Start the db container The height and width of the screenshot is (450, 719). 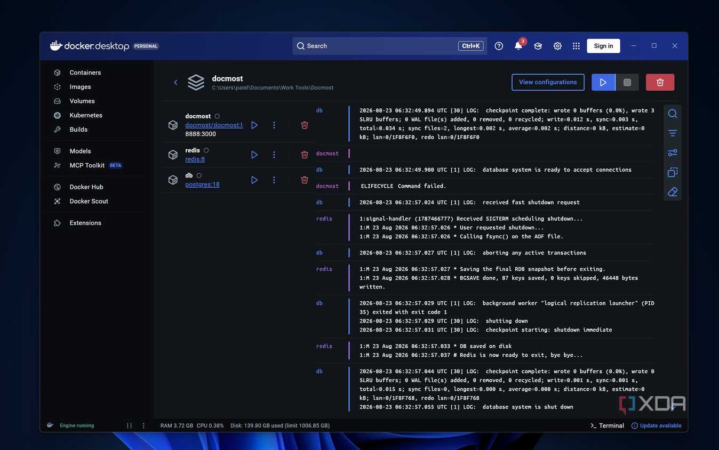254,180
